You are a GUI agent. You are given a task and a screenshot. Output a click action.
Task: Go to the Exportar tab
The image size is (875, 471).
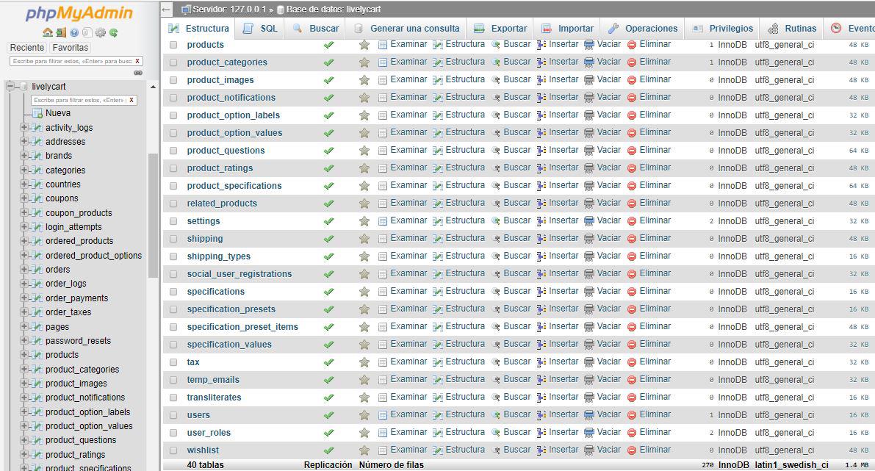tap(500, 29)
